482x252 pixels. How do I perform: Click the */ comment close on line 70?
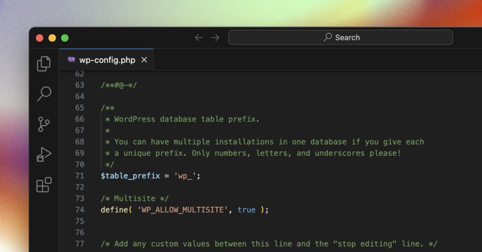pyautogui.click(x=109, y=164)
